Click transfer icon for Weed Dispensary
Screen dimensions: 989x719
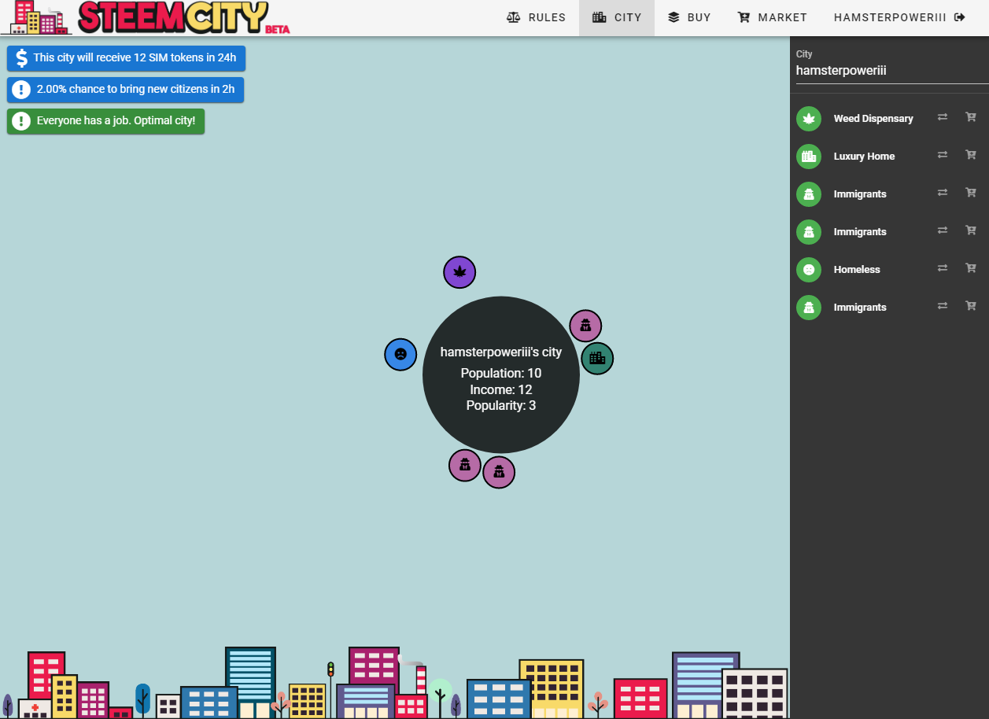coord(942,117)
